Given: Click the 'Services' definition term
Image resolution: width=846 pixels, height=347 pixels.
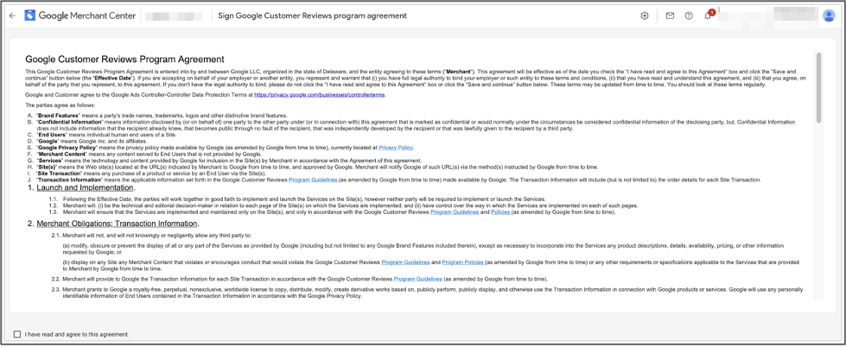Looking at the screenshot, I should coord(49,161).
